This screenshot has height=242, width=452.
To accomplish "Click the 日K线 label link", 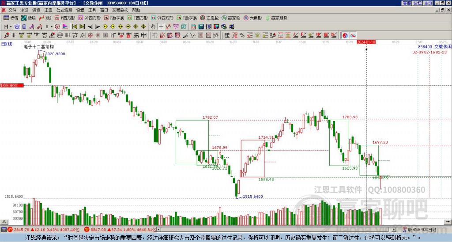I will coord(6,44).
